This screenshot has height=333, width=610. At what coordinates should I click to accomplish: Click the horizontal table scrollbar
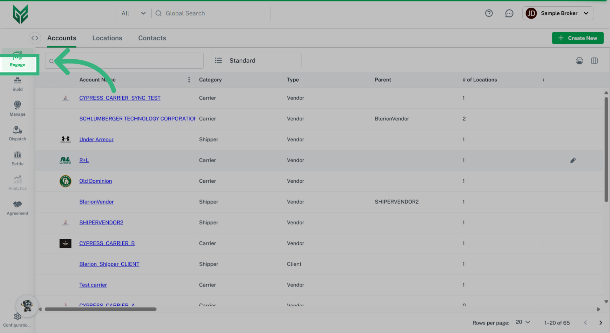click(100, 309)
